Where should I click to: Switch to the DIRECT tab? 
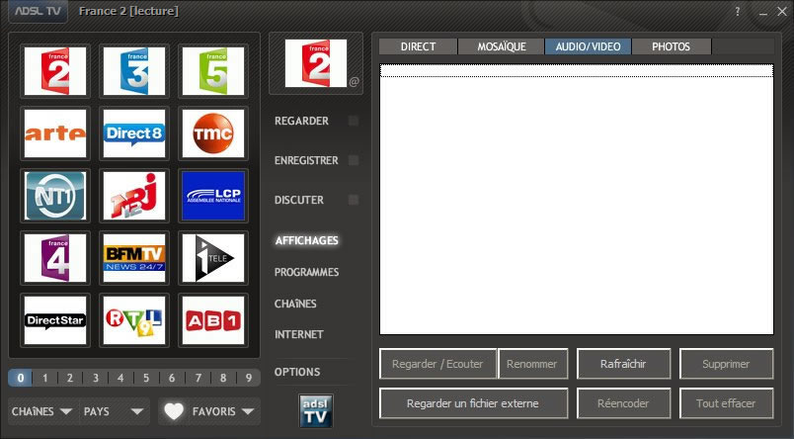click(x=419, y=46)
